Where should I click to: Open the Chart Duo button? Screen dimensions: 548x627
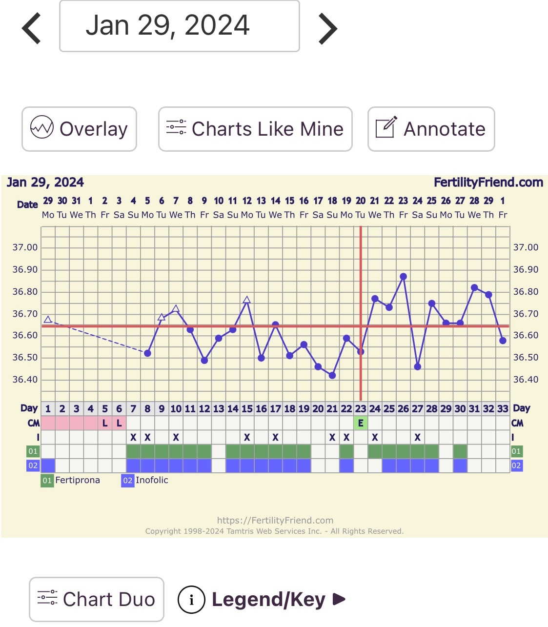coord(97,599)
